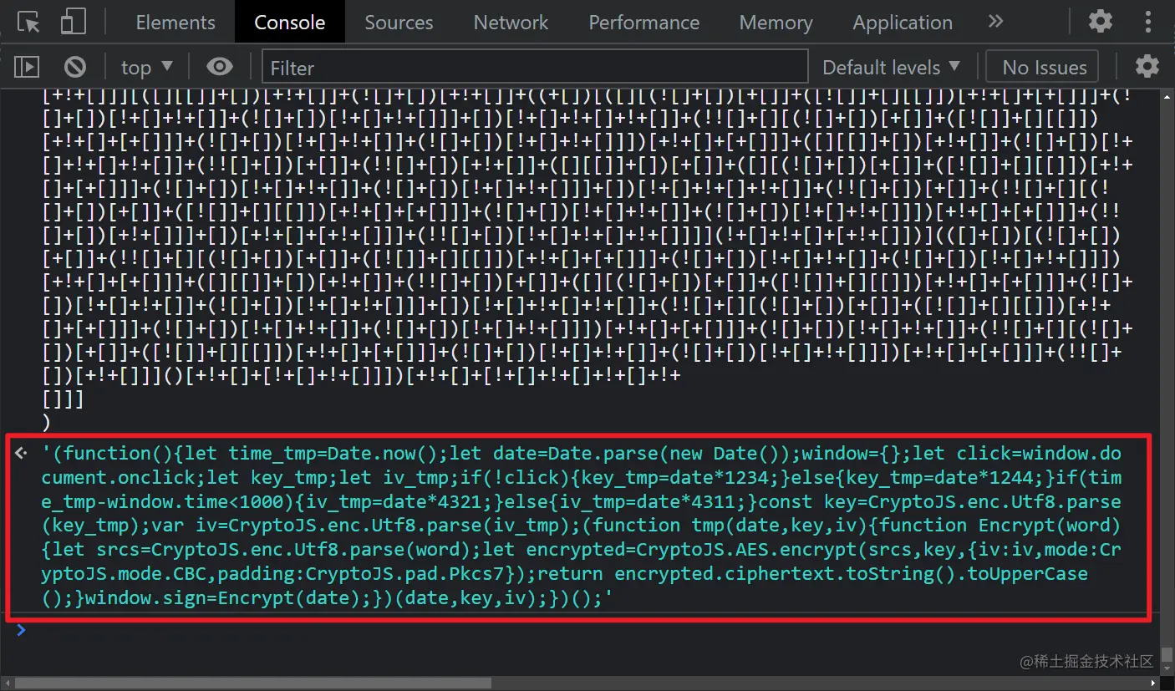Focus the Filter input field

pyautogui.click(x=535, y=67)
